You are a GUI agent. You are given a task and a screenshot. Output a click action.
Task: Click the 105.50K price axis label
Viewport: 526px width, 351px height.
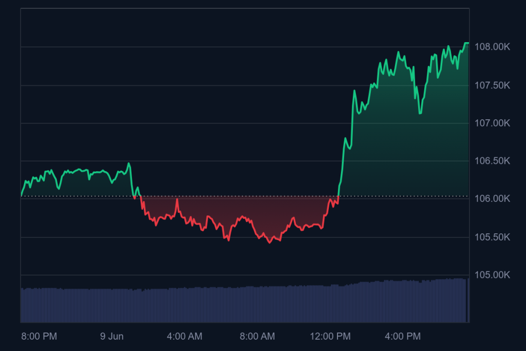(x=492, y=237)
